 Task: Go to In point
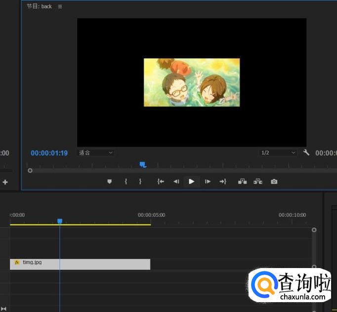pyautogui.click(x=161, y=182)
